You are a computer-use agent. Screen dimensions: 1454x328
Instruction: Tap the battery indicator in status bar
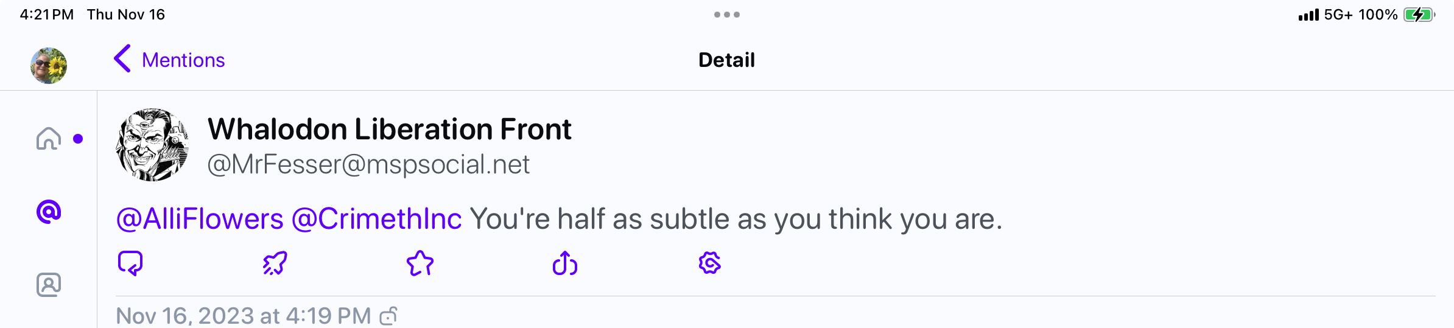(1419, 15)
